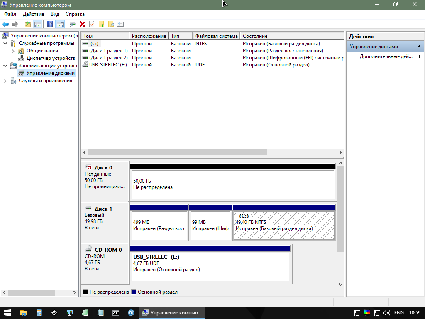The height and width of the screenshot is (319, 425).
Task: Select USB_STRELEC (E:) volume row
Action: pos(212,65)
